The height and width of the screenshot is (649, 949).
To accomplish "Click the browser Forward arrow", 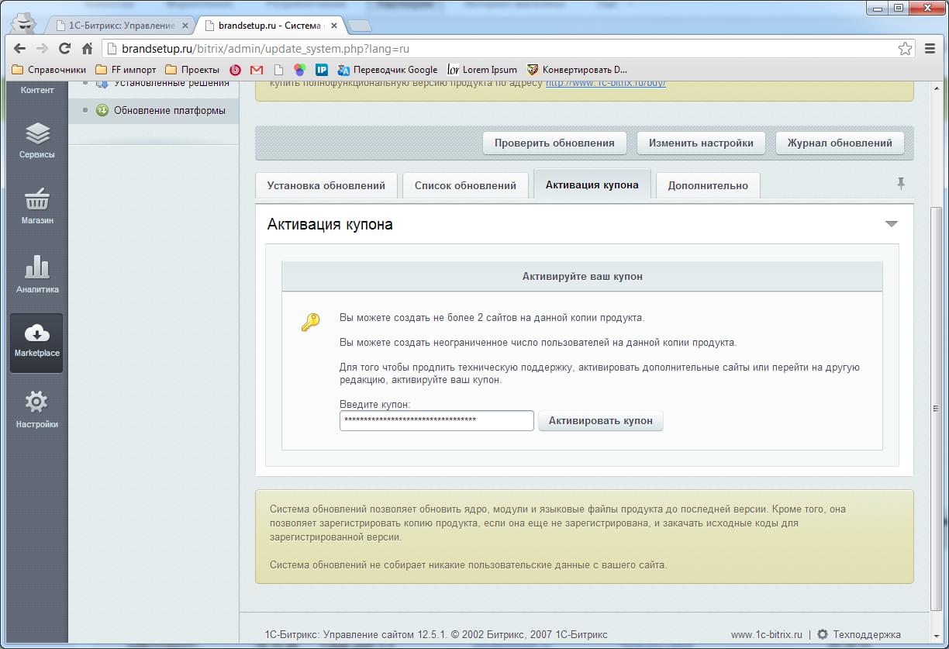I will pos(43,48).
